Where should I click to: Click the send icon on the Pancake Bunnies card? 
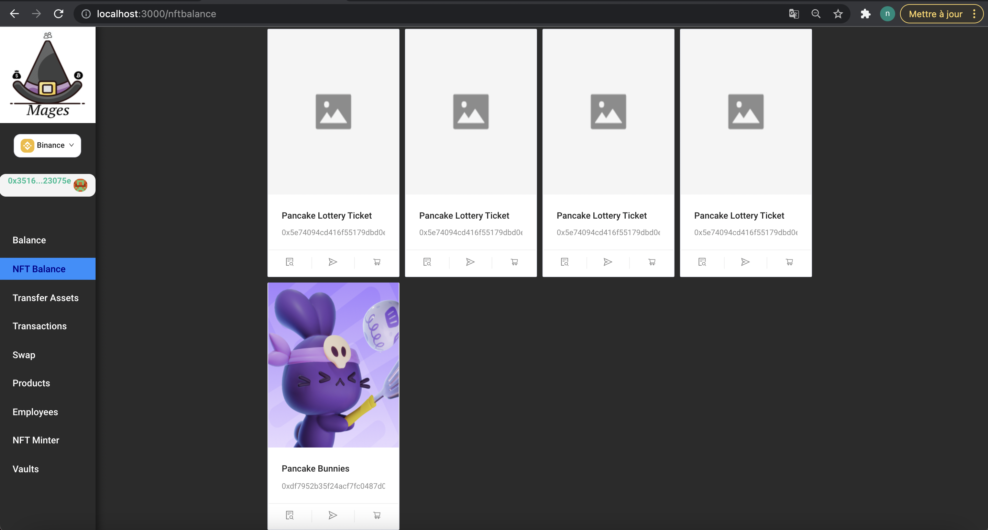[x=332, y=515]
